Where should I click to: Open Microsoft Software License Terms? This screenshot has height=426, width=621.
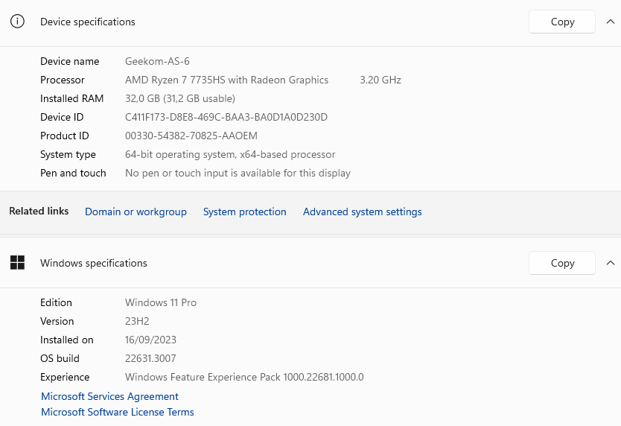pos(117,412)
